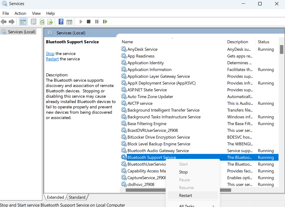Viewport: 285px width, 207px height.
Task: Switch to the Standard tab
Action: 77,197
